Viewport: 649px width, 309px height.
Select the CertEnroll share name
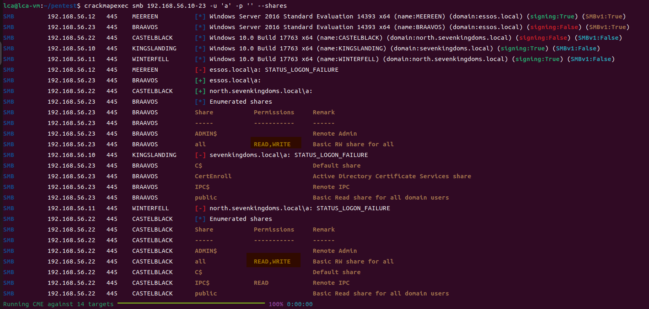(x=213, y=176)
